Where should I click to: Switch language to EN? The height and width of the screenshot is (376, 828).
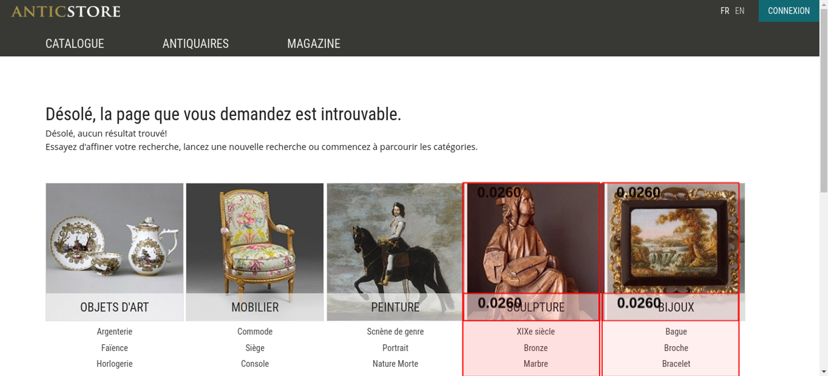click(739, 11)
